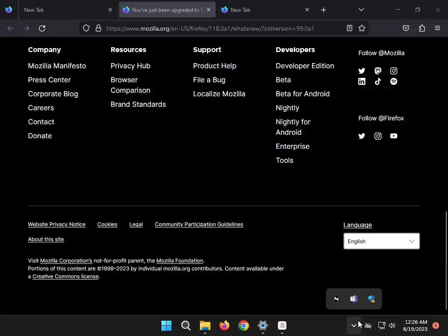Open the Enterprise link
The width and height of the screenshot is (448, 336).
[x=293, y=146]
